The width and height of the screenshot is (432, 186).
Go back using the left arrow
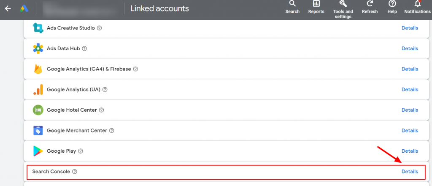[8, 8]
